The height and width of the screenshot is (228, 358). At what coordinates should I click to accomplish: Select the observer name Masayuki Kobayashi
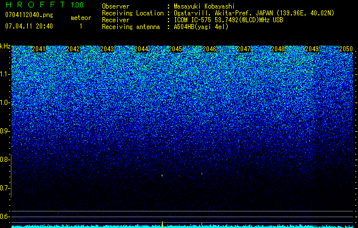point(204,6)
